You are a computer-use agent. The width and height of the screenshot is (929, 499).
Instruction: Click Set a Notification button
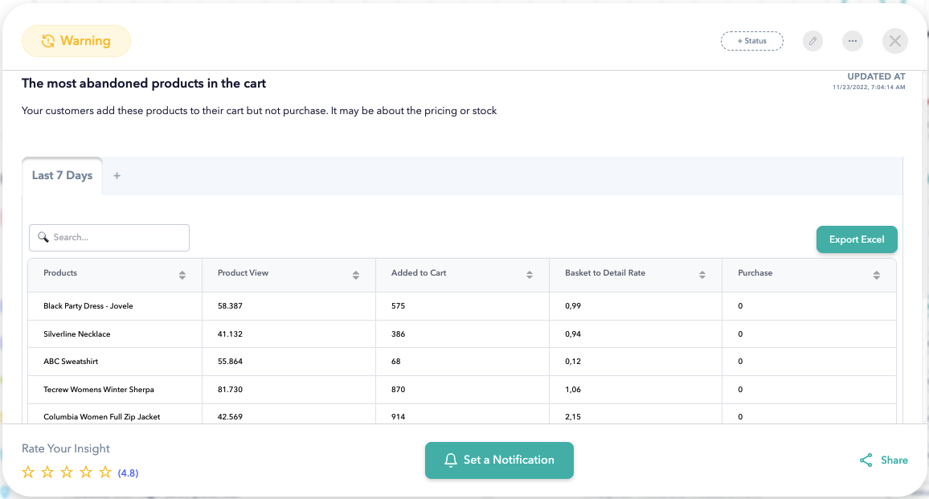click(x=499, y=460)
